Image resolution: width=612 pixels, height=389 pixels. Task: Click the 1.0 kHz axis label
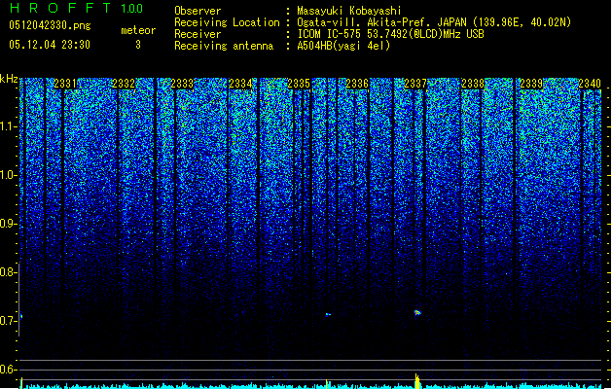(x=9, y=175)
